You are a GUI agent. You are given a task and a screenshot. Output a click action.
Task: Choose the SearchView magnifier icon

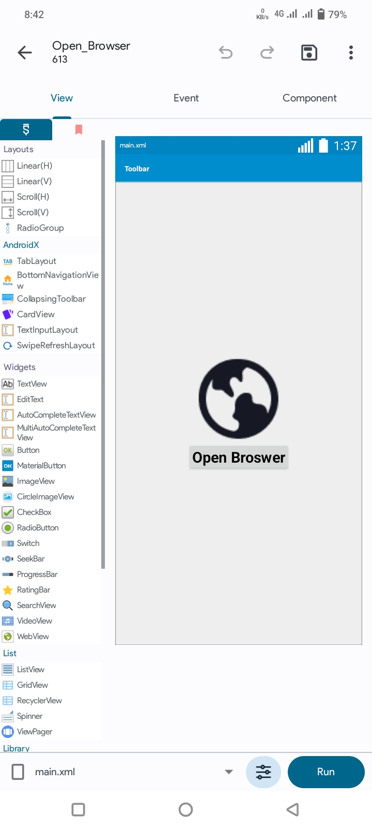(8, 605)
